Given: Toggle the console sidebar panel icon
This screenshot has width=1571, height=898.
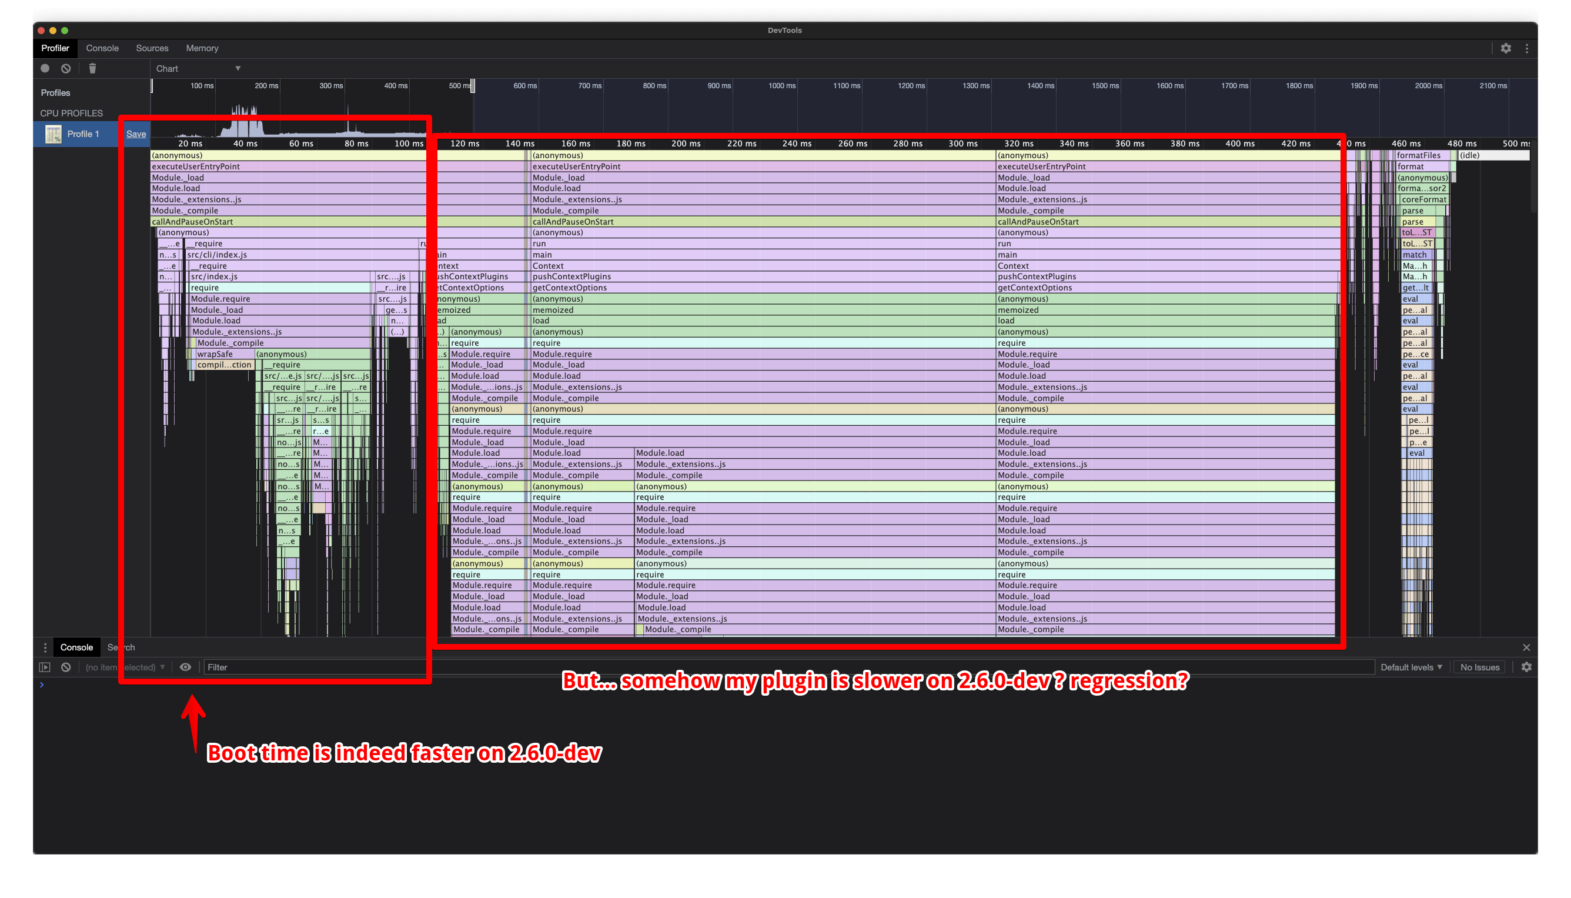Looking at the screenshot, I should pos(45,667).
